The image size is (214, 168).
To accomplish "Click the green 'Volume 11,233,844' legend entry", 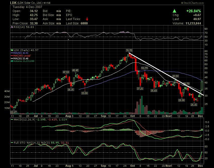I will pyautogui.click(x=24, y=61).
